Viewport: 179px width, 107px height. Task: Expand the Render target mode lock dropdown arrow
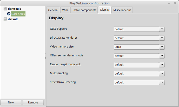click(162, 65)
